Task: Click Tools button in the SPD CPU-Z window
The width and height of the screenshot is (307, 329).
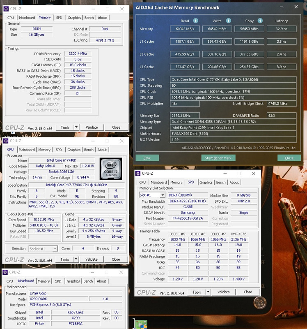Action: coord(197,292)
